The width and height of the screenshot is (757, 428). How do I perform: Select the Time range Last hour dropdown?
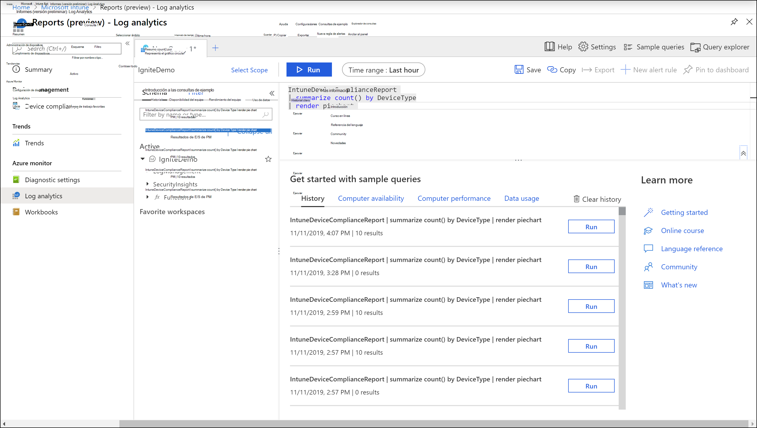tap(384, 70)
